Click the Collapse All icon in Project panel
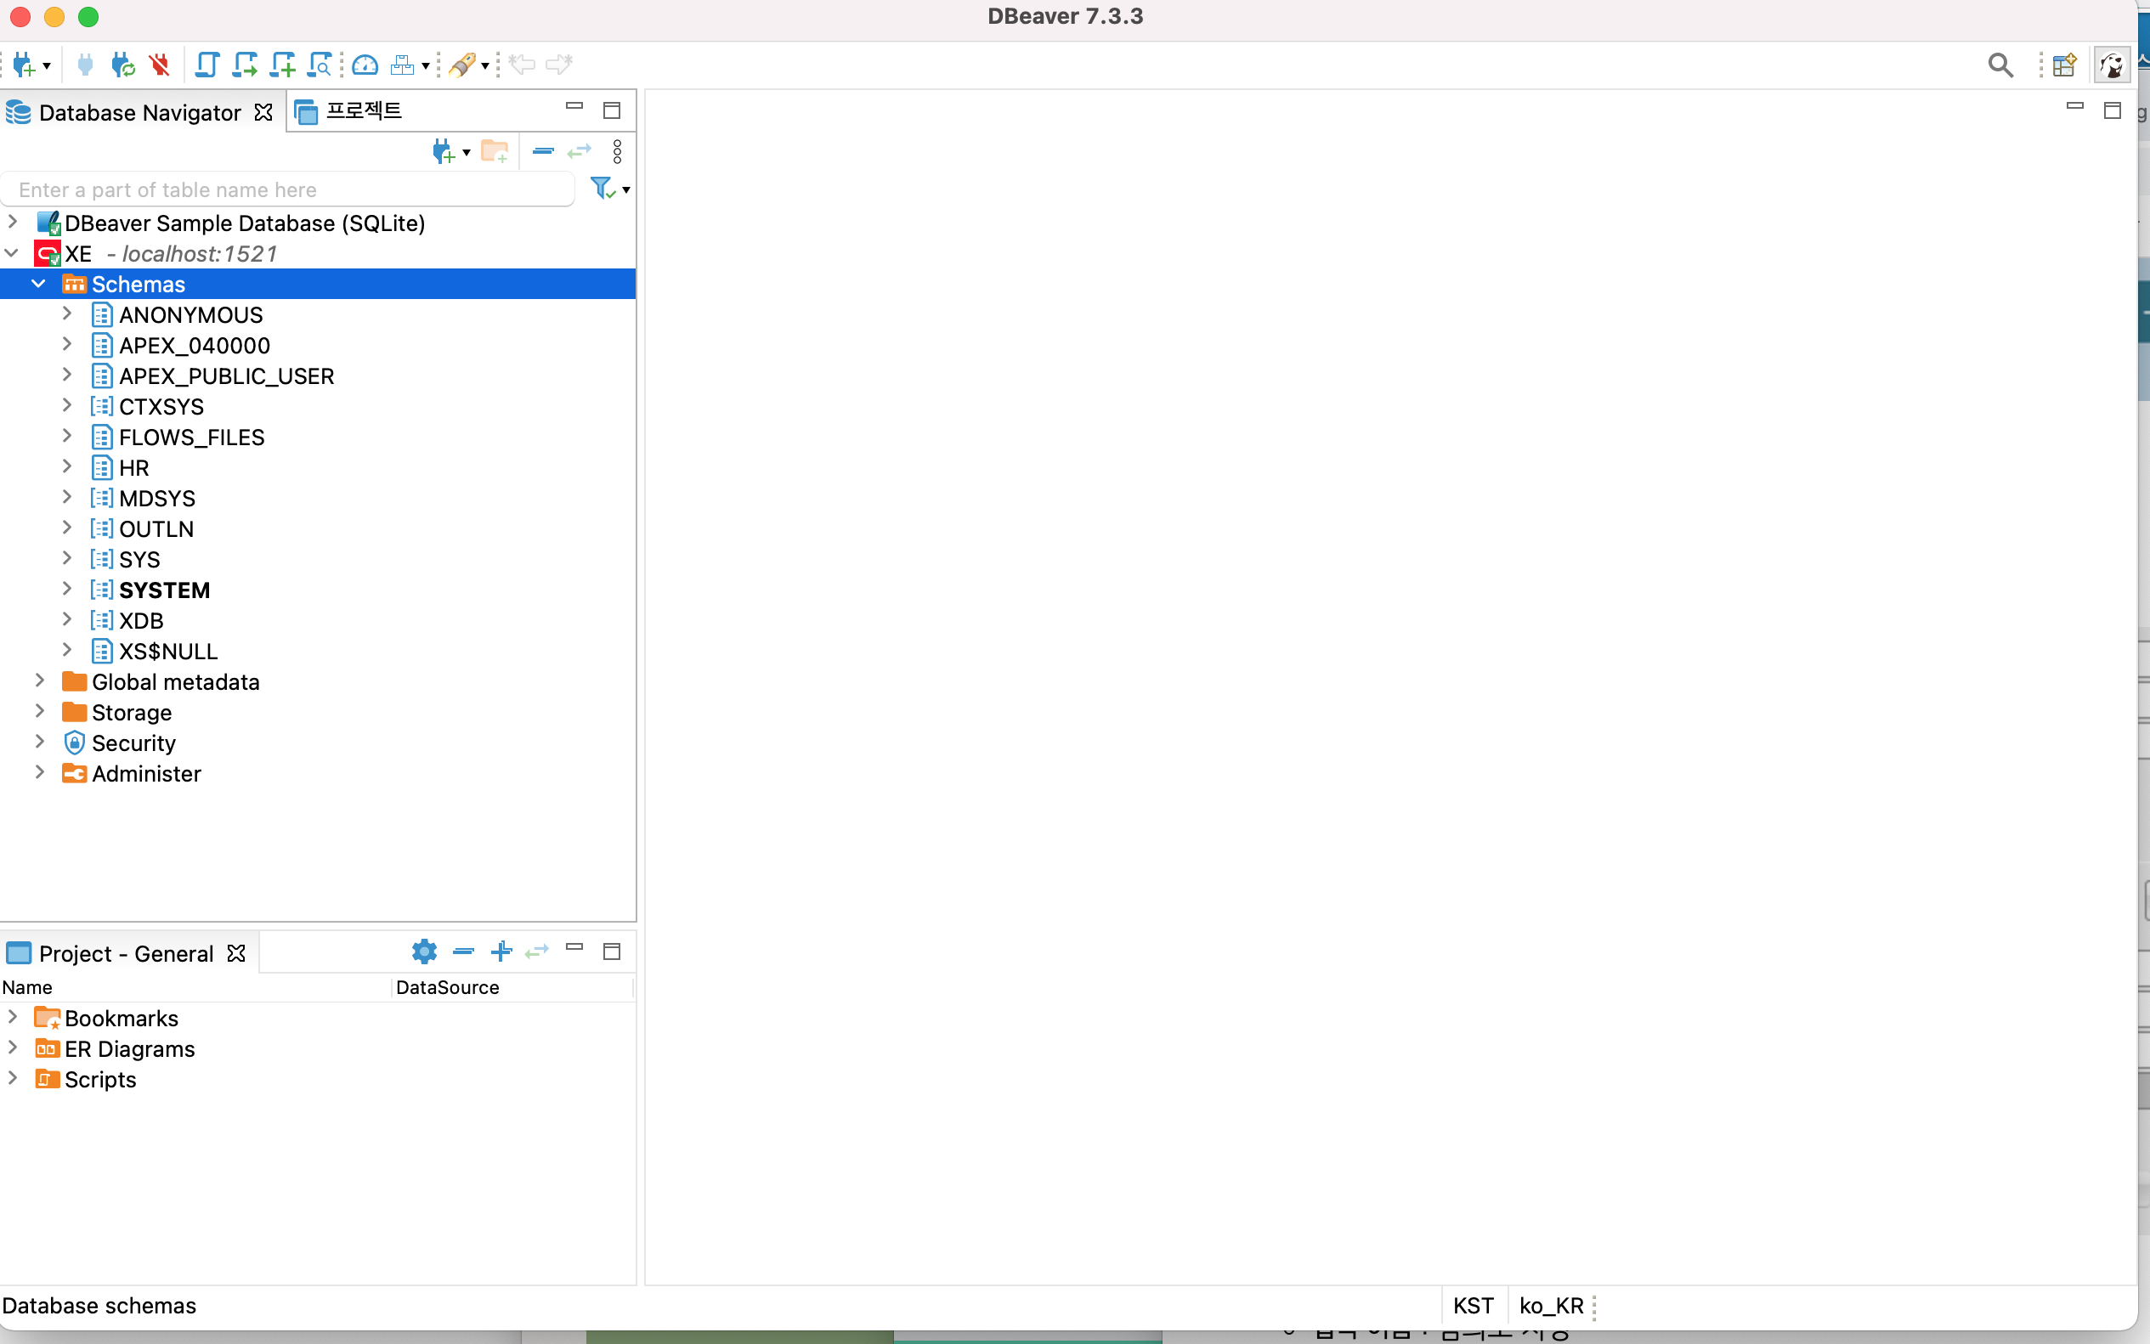The image size is (2150, 1344). [x=463, y=952]
